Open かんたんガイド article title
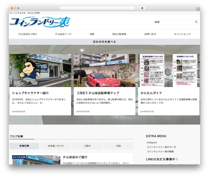 tap(151, 93)
